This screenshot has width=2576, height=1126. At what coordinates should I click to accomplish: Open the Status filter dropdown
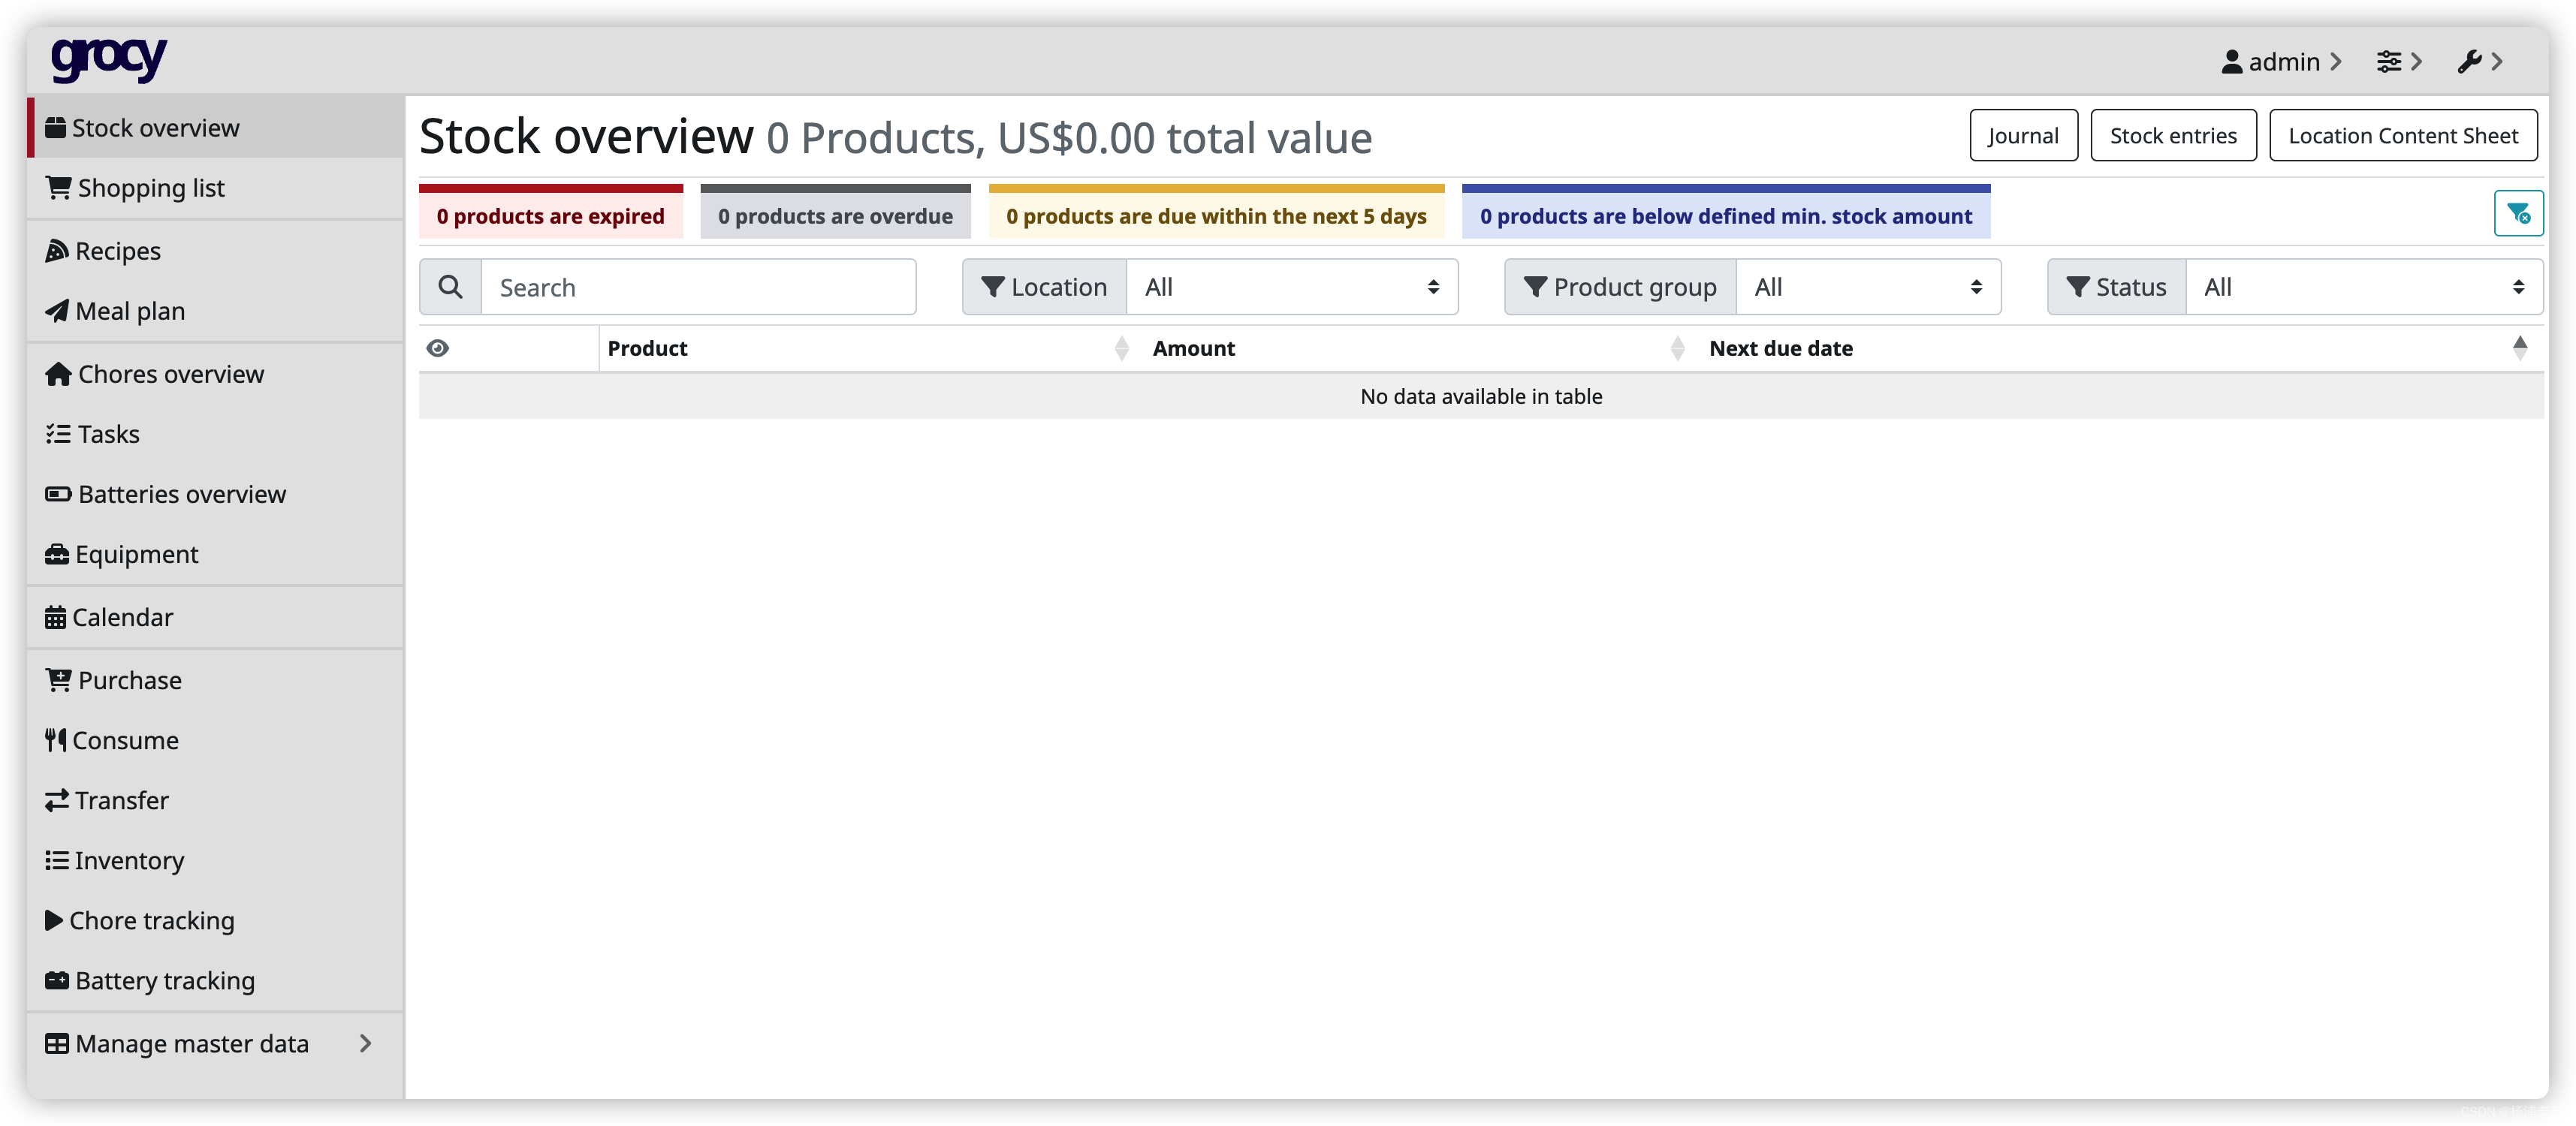coord(2363,288)
